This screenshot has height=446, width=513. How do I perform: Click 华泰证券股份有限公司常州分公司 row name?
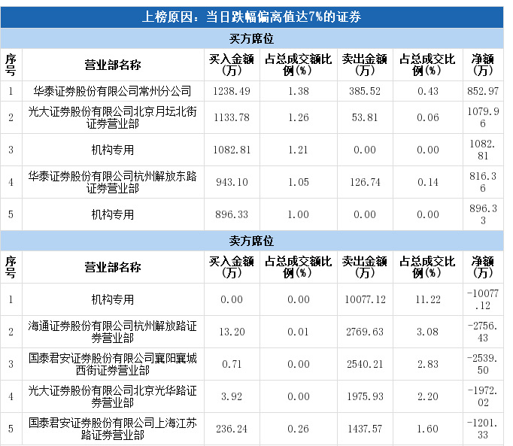(113, 91)
